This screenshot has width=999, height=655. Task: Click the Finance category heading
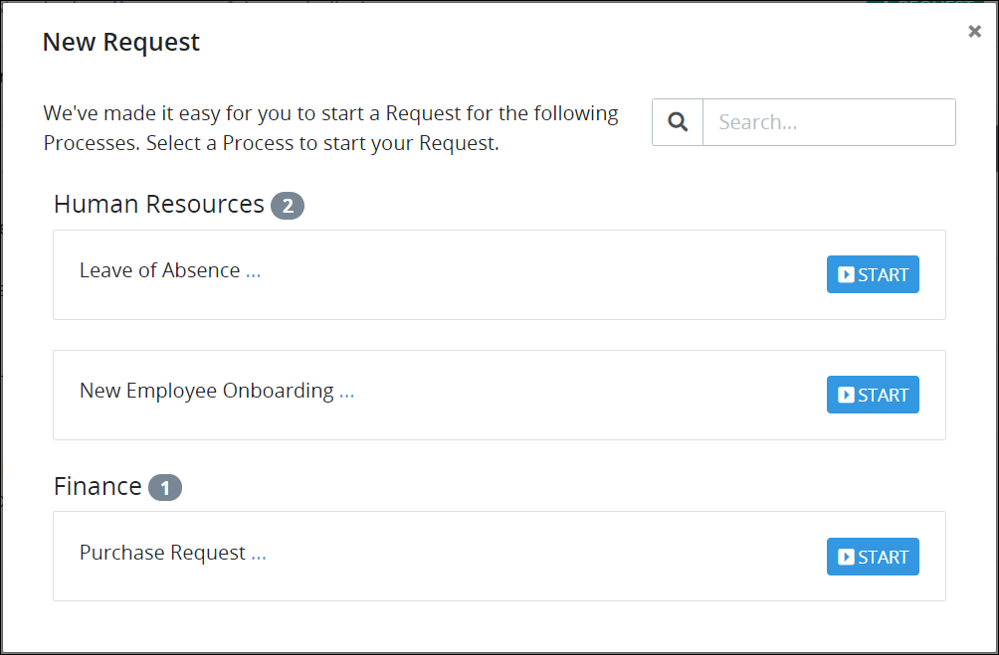click(98, 486)
